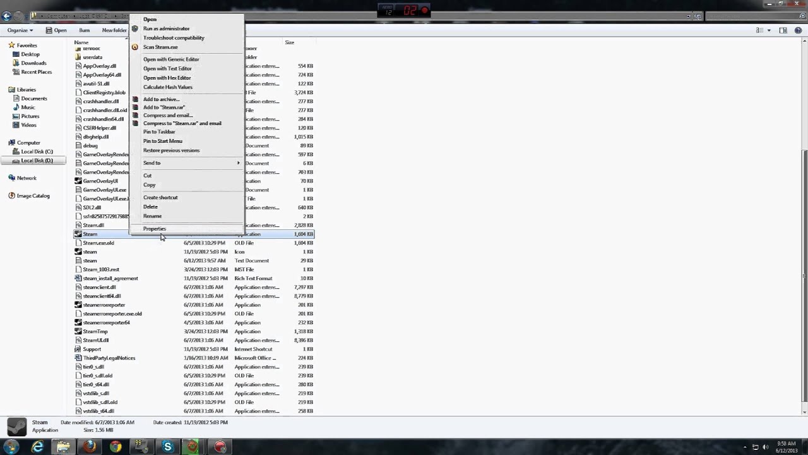The image size is (808, 455).
Task: Open Internet Explorer from the taskbar
Action: click(38, 447)
